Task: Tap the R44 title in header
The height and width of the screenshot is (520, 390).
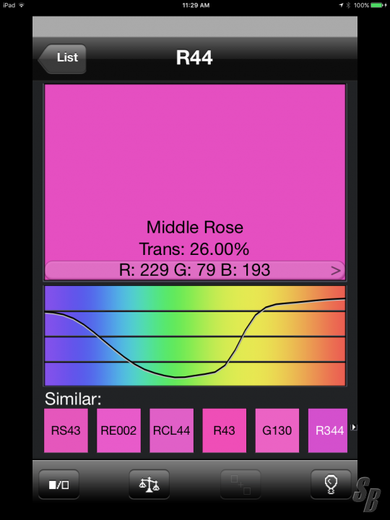Action: (194, 58)
